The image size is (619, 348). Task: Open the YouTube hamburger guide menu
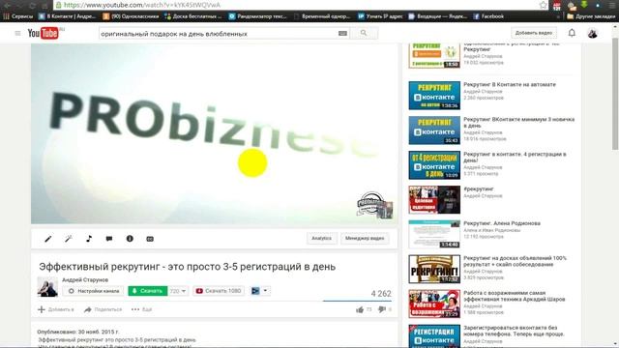pyautogui.click(x=17, y=34)
